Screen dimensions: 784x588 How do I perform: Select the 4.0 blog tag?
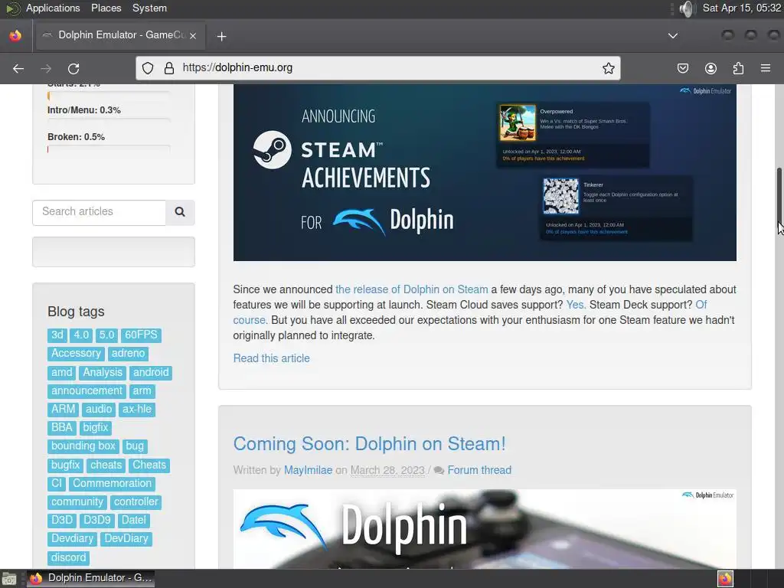coord(81,335)
